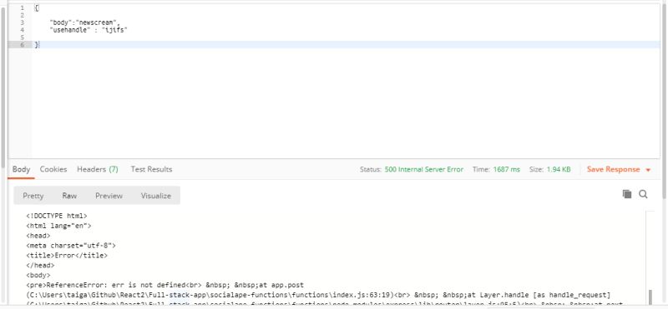Select the Raw view
Screen dimensions: 668x309
[x=69, y=196]
